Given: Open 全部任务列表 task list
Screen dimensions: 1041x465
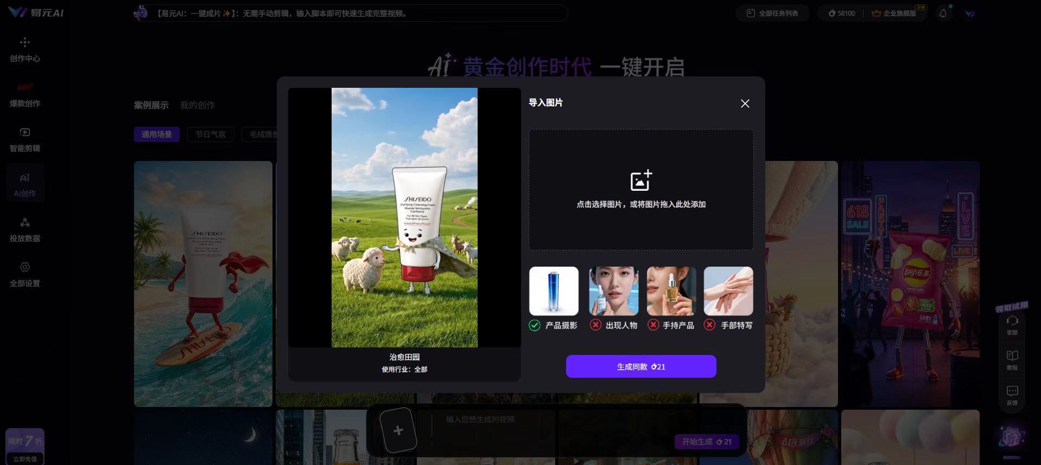Looking at the screenshot, I should click(x=773, y=13).
